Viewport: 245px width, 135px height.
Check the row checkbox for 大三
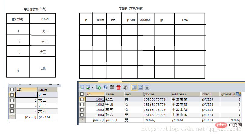coord(12,106)
